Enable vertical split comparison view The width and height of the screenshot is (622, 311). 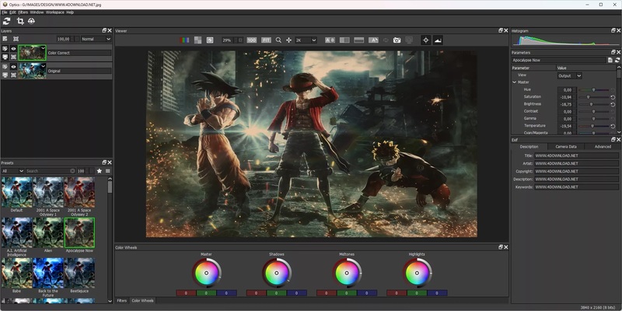(344, 40)
